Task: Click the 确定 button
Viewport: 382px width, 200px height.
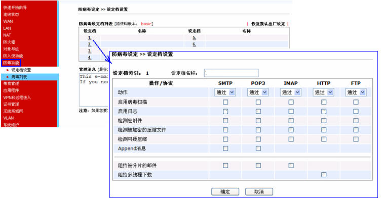Action: pos(225,192)
